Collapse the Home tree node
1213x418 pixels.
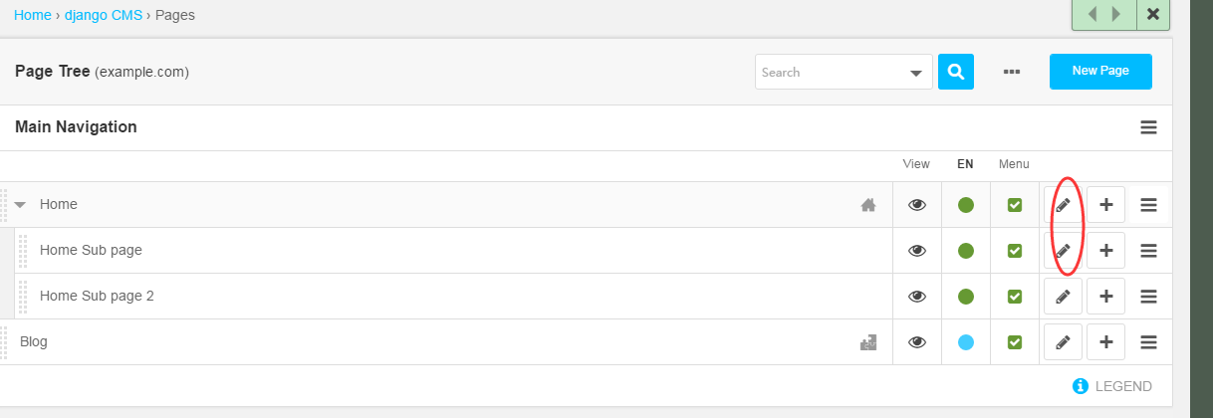[x=20, y=205]
